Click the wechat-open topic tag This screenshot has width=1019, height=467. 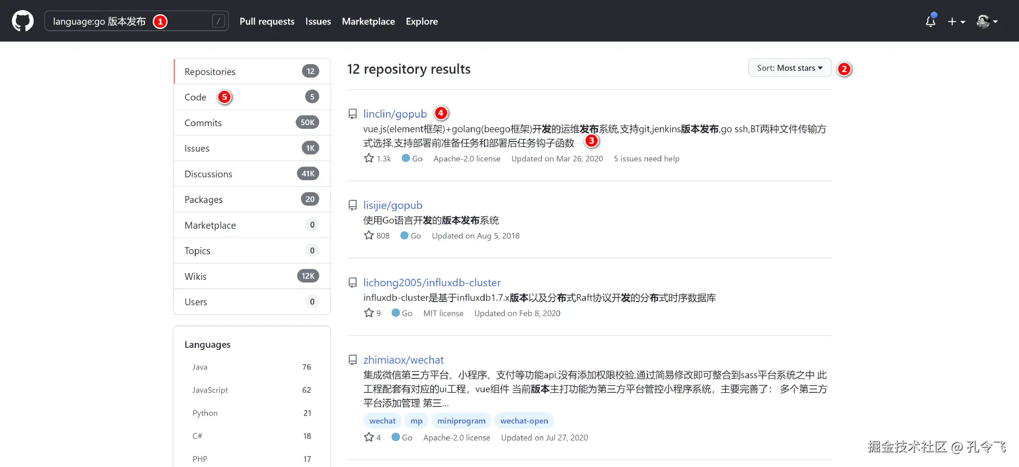pyautogui.click(x=524, y=421)
